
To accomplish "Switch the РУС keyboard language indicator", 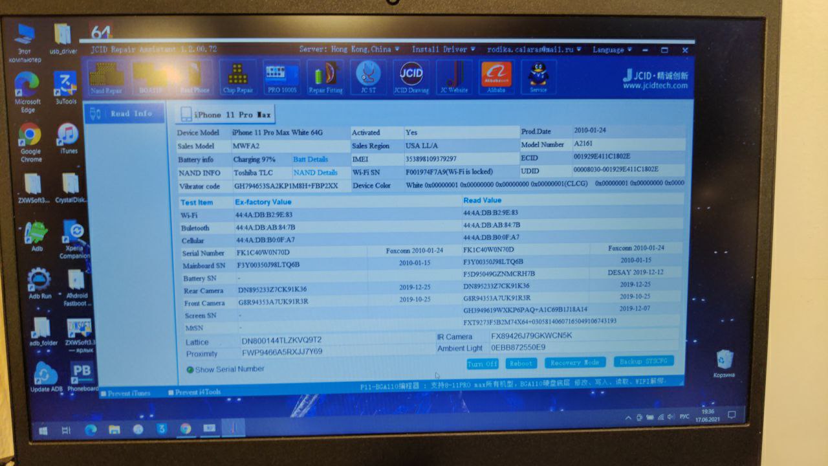I will point(684,416).
